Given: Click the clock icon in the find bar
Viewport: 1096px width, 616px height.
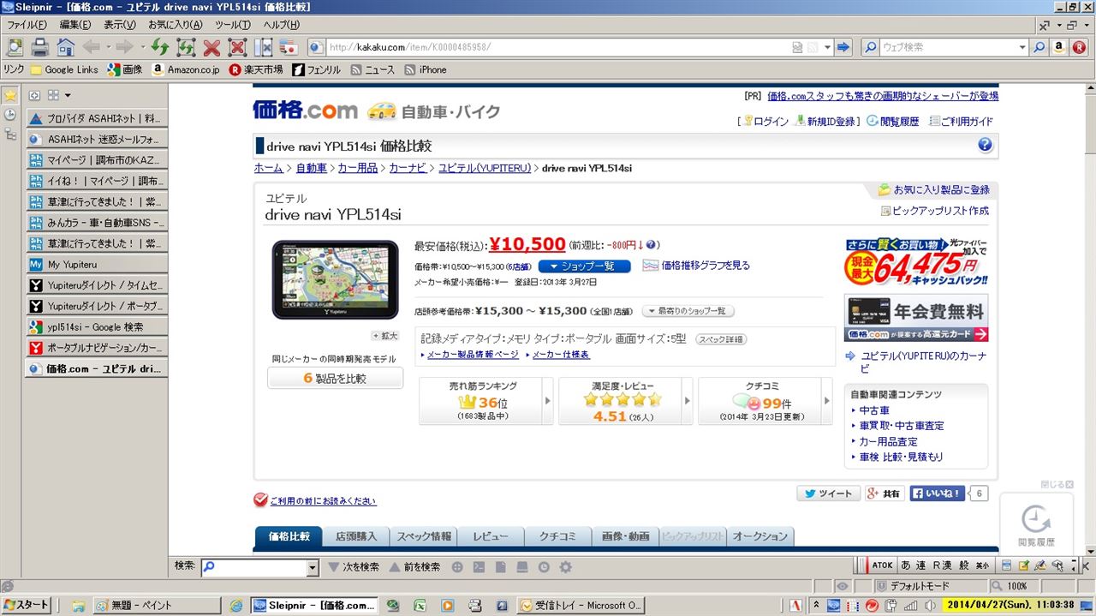Looking at the screenshot, I should coord(544,566).
